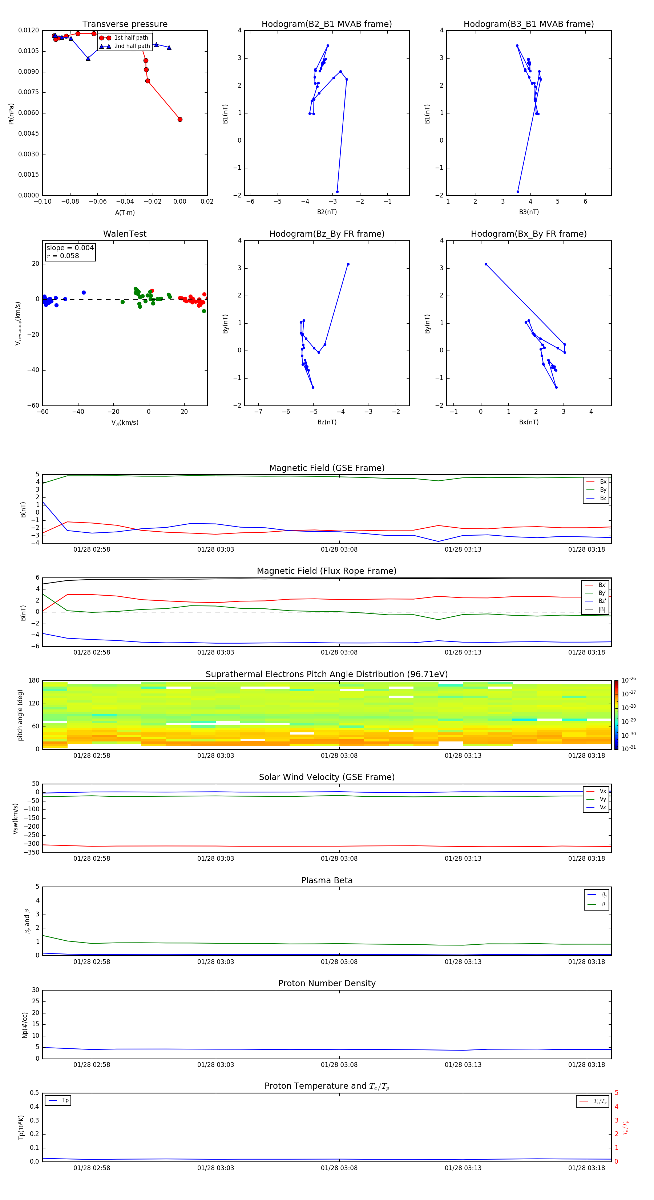Click the bottom data point in B2_B1 hodogram
Viewport: 654px width, 1200px height.
[x=337, y=192]
